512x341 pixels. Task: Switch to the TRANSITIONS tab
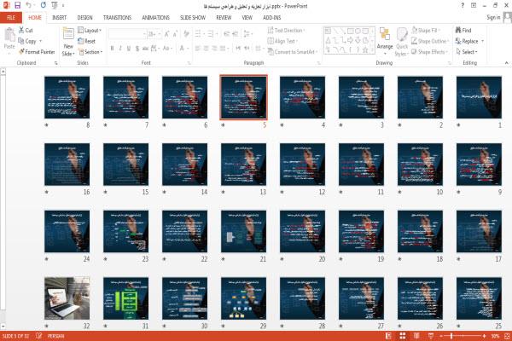click(x=117, y=18)
